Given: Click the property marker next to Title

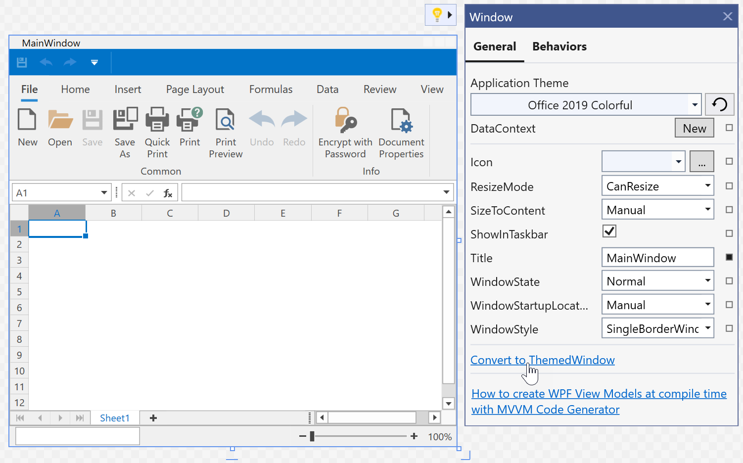Looking at the screenshot, I should (x=729, y=257).
